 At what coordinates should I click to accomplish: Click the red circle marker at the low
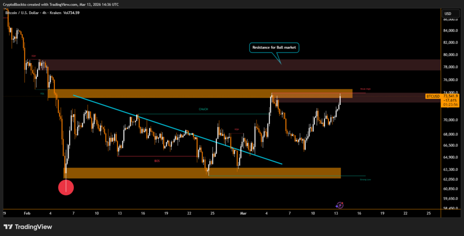pos(66,187)
